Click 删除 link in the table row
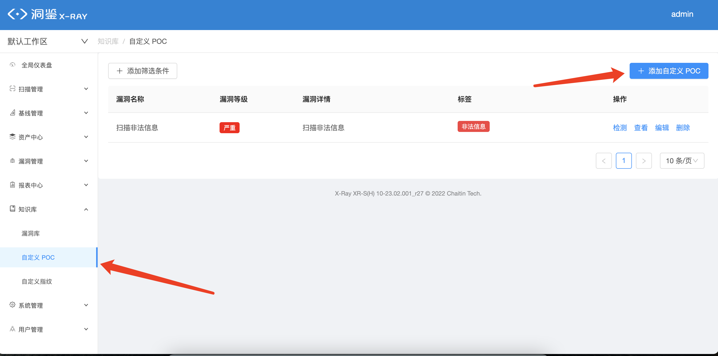This screenshot has width=718, height=356. pos(683,128)
